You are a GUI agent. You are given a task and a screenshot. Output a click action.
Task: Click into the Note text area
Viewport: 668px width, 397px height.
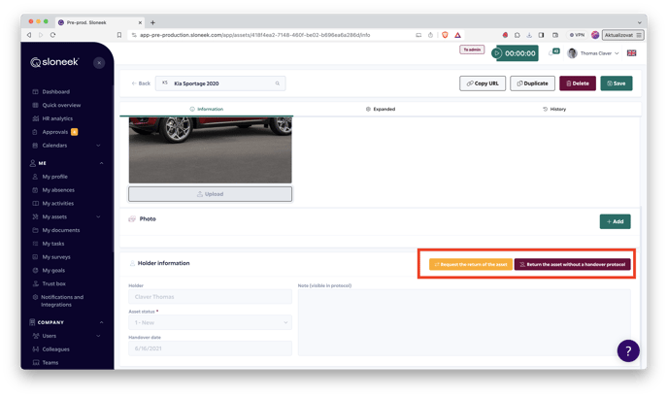point(463,322)
